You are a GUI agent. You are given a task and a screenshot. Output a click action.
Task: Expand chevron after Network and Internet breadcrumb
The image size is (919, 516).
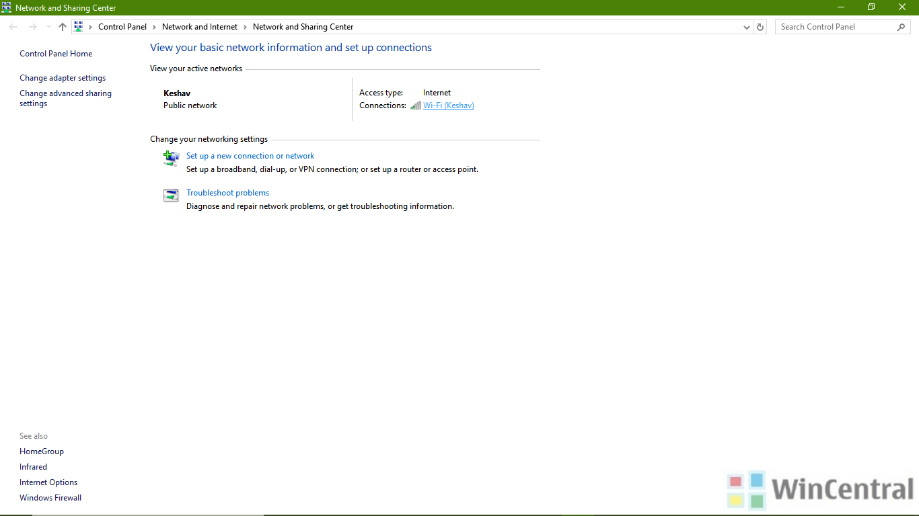click(246, 27)
